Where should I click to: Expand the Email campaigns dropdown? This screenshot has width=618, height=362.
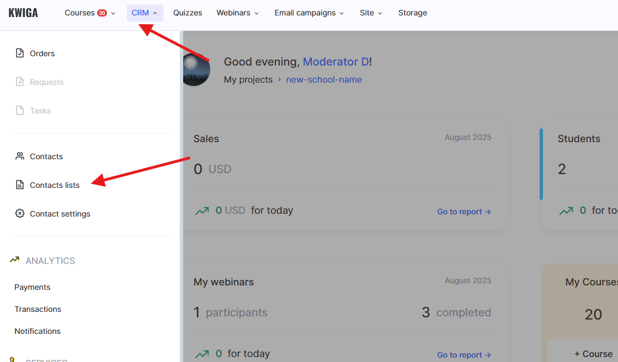point(309,13)
